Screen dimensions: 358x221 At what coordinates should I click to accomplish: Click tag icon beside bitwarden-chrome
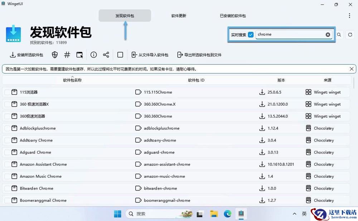click(138, 188)
